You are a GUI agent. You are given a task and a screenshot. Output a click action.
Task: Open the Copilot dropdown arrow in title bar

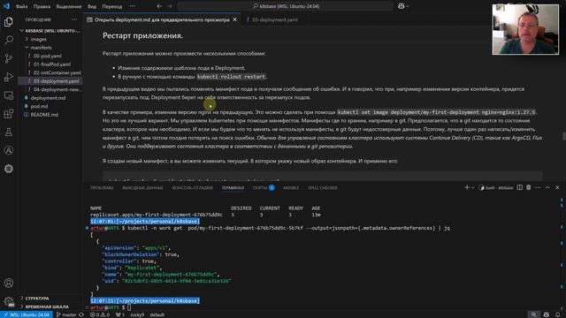(408, 6)
